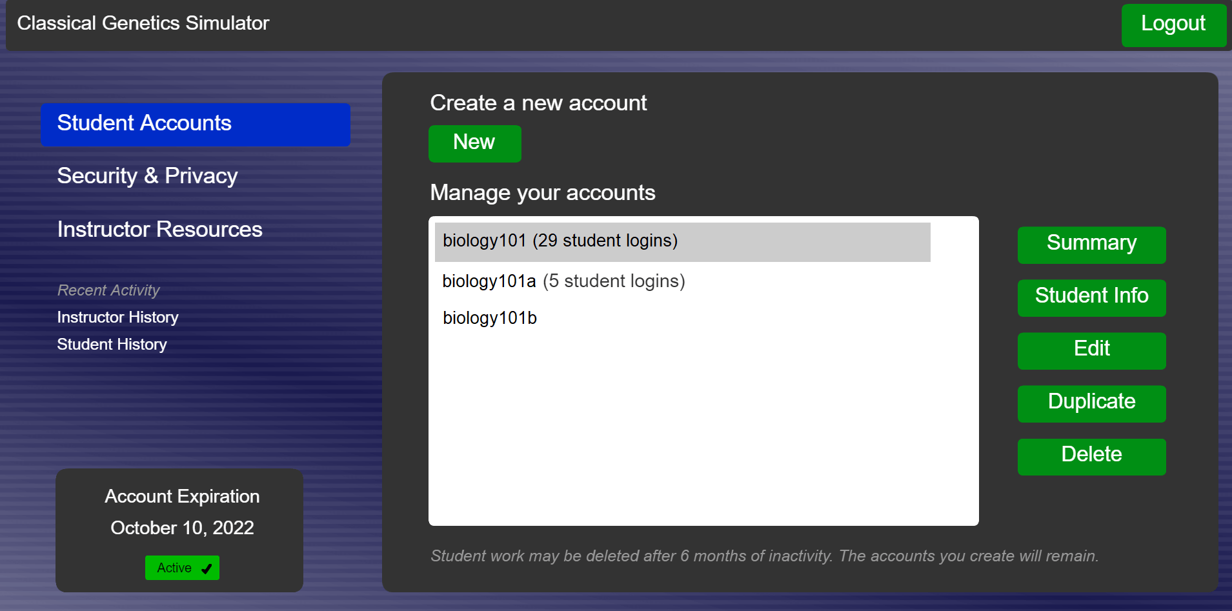
Task: Duplicate the selected account
Action: click(1091, 403)
